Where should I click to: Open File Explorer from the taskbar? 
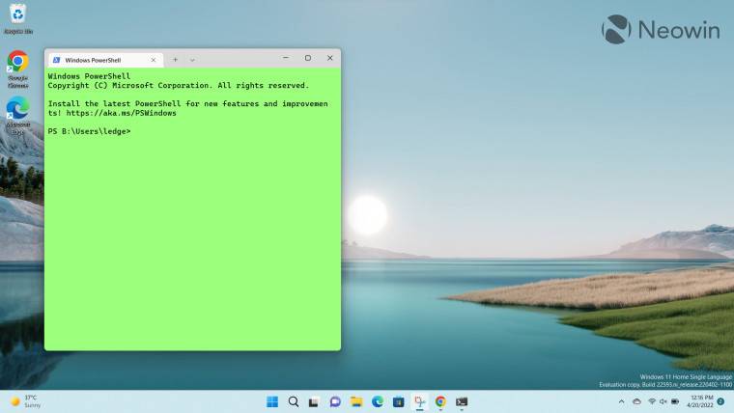[356, 401]
